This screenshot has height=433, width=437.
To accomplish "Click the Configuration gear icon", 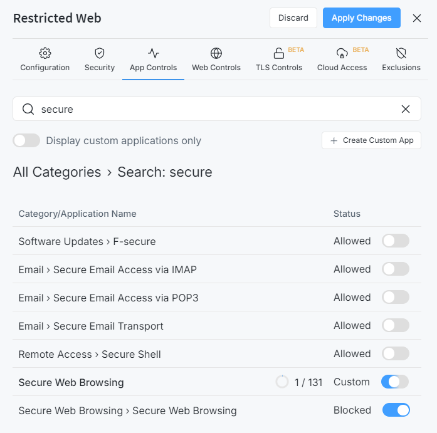I will (x=45, y=53).
